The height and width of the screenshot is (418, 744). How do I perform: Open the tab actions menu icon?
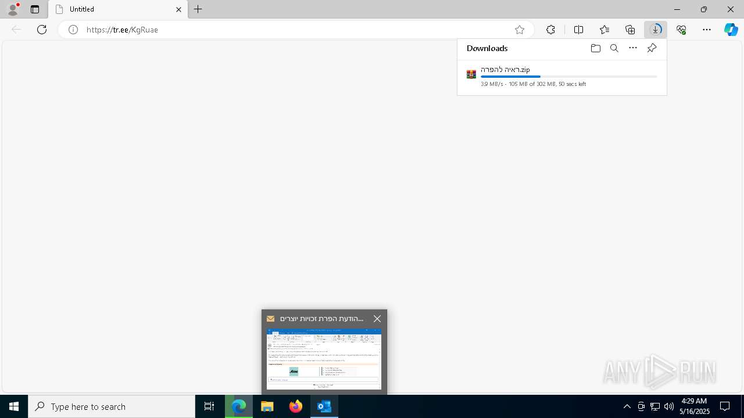35,9
